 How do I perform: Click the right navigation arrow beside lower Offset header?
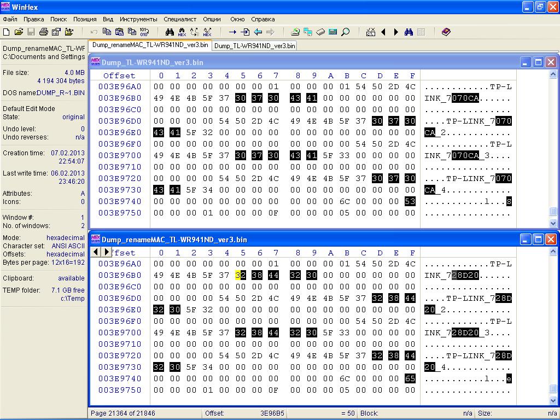[107, 252]
